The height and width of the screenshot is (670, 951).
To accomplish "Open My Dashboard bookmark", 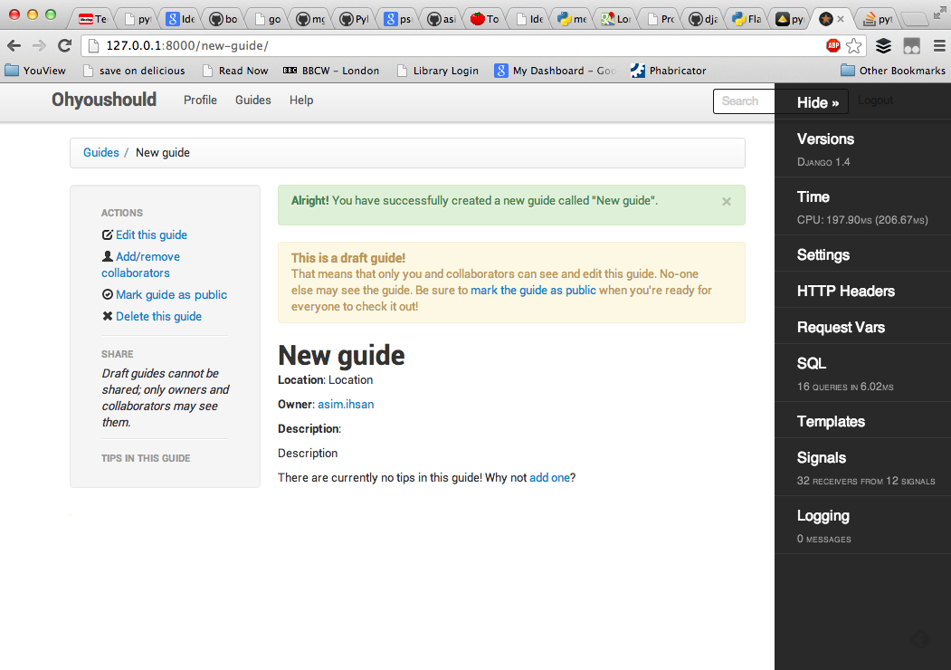I will (x=555, y=71).
